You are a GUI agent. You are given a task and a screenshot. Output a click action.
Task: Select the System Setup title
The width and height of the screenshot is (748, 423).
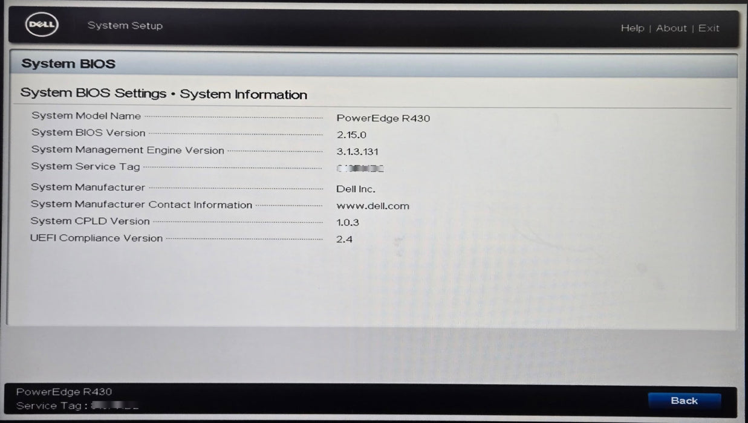click(x=125, y=26)
